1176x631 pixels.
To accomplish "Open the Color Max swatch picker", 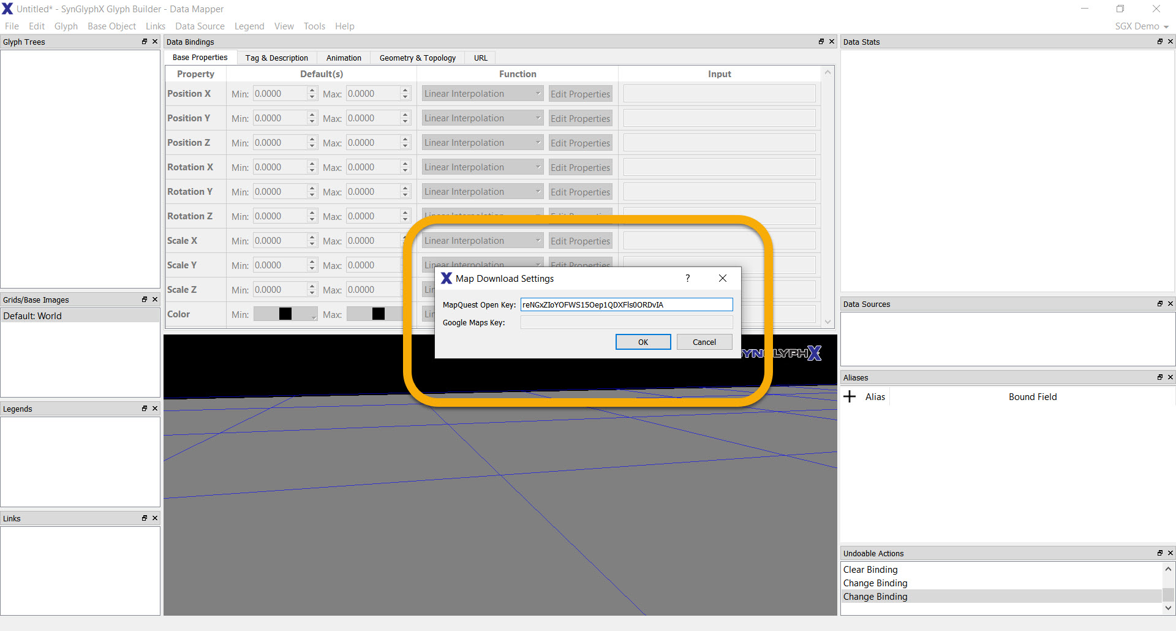I will pos(375,314).
